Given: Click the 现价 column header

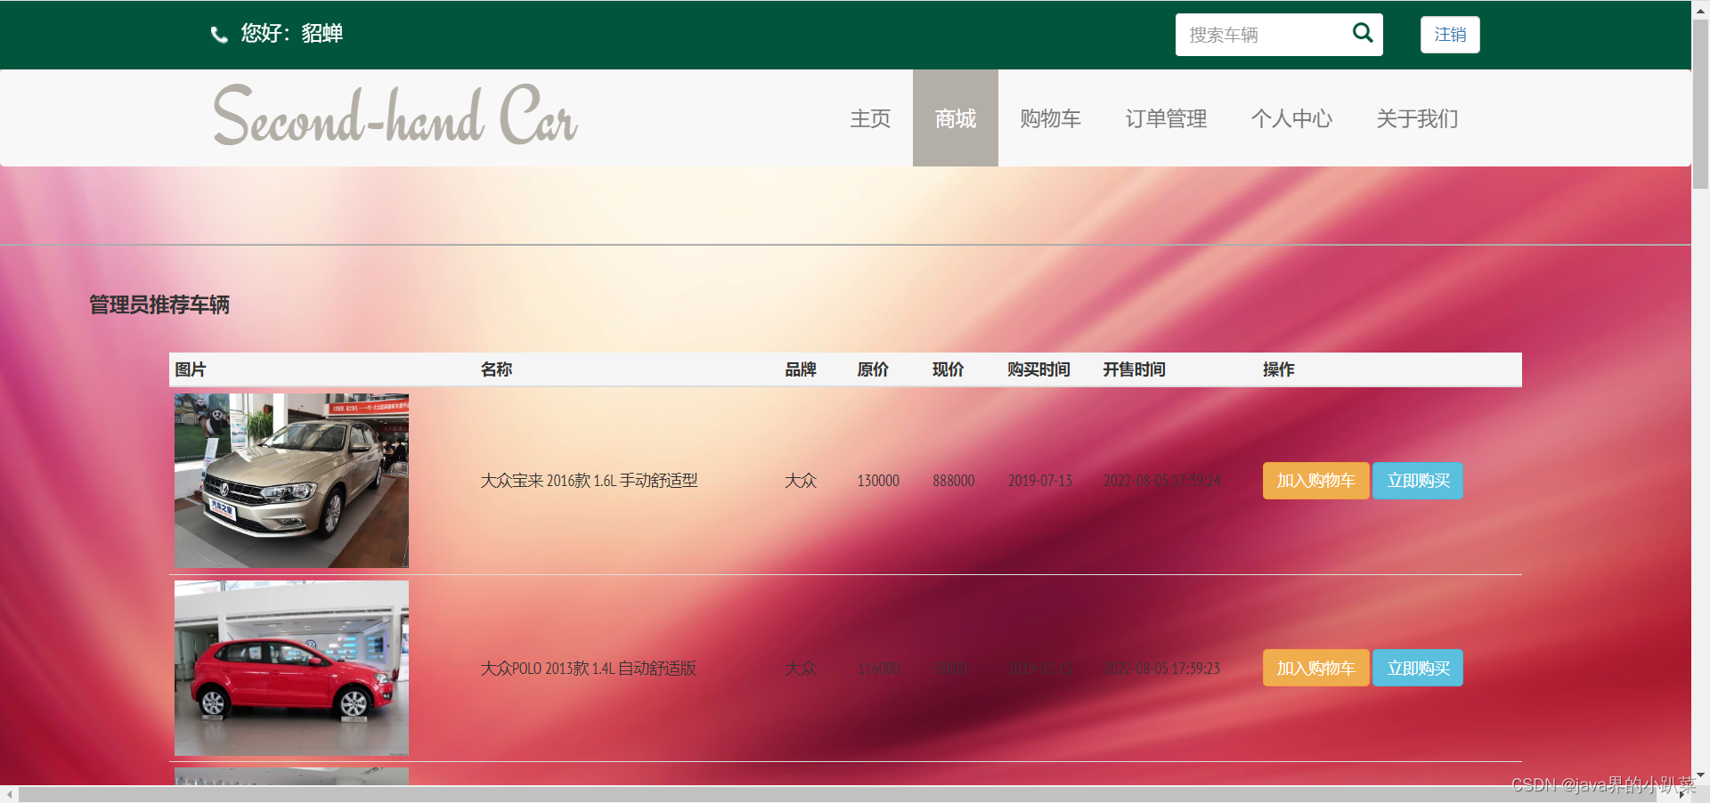Looking at the screenshot, I should (x=948, y=369).
